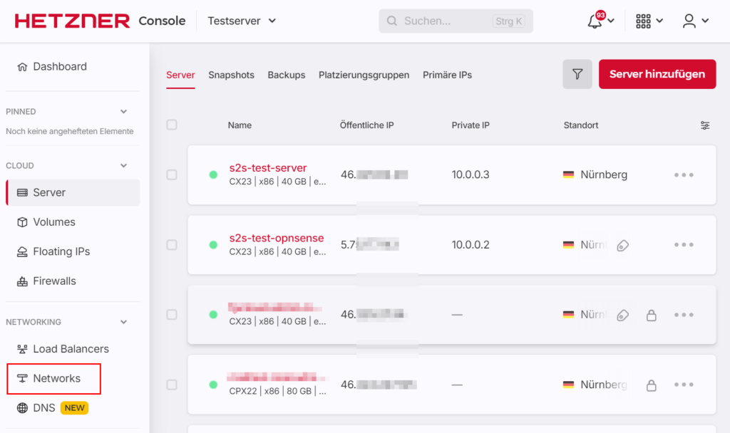Open the apps grid icon

[x=643, y=21]
